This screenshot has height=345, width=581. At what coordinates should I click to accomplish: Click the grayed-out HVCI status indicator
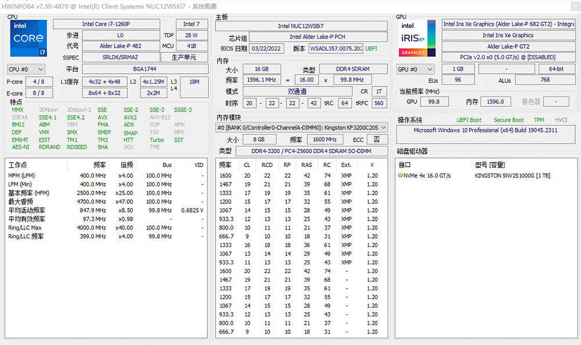560,120
